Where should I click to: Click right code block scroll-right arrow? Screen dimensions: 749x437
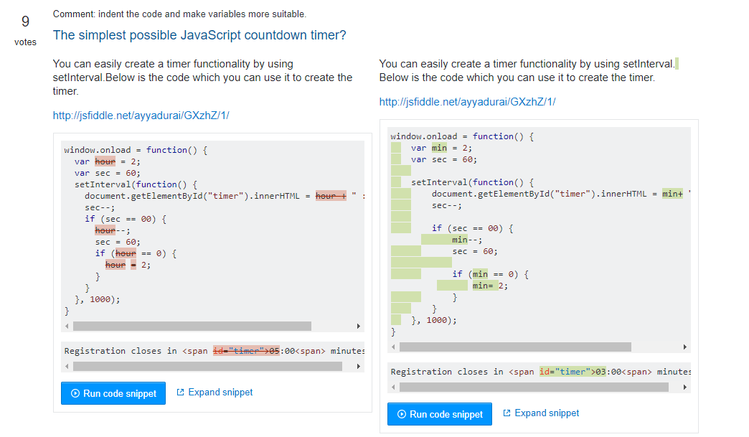click(x=684, y=347)
